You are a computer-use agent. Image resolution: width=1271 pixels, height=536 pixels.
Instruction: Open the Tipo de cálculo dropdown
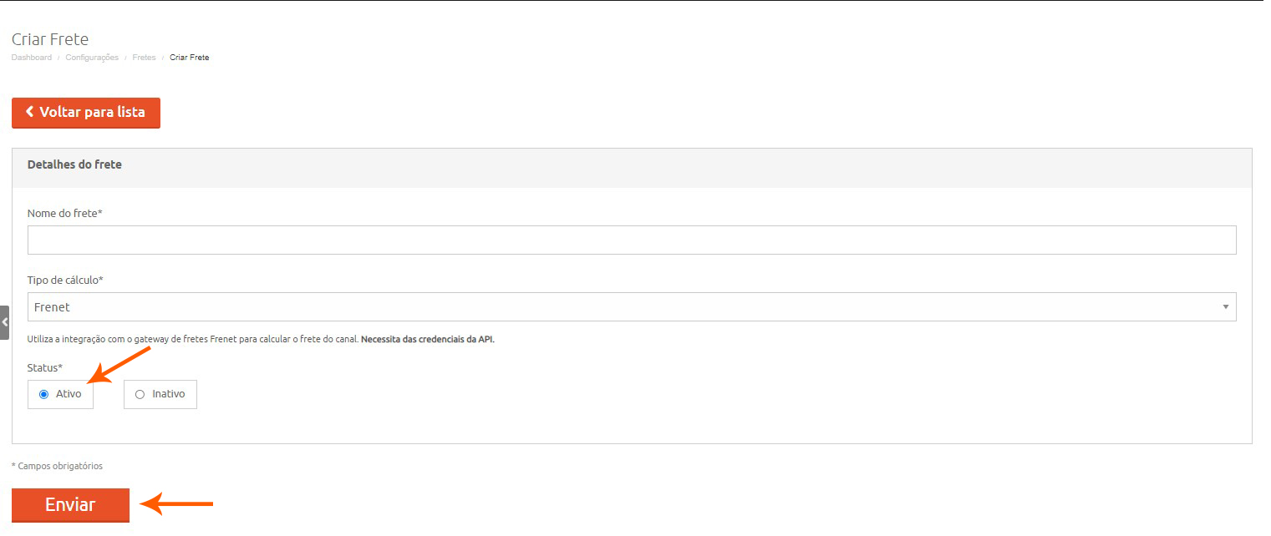tap(631, 307)
